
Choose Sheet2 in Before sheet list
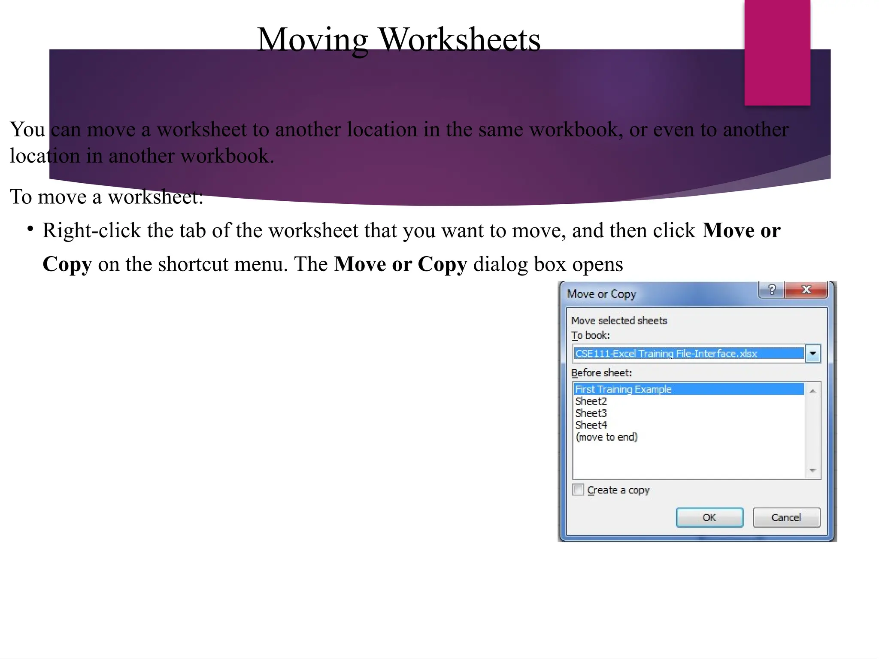[591, 401]
